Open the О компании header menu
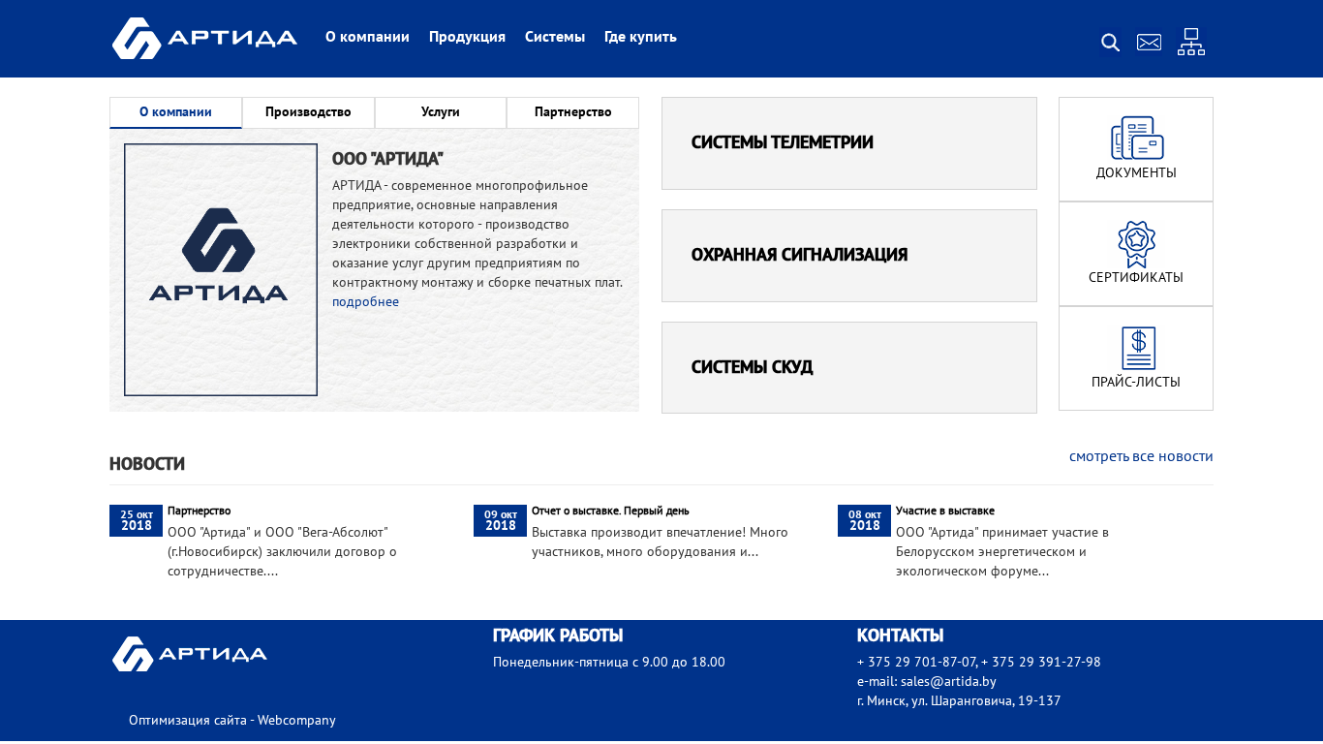The width and height of the screenshot is (1323, 744). (367, 37)
